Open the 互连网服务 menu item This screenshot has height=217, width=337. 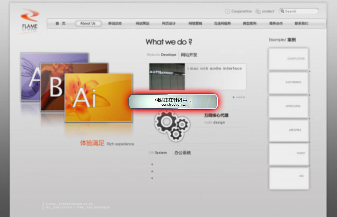[x=222, y=24]
